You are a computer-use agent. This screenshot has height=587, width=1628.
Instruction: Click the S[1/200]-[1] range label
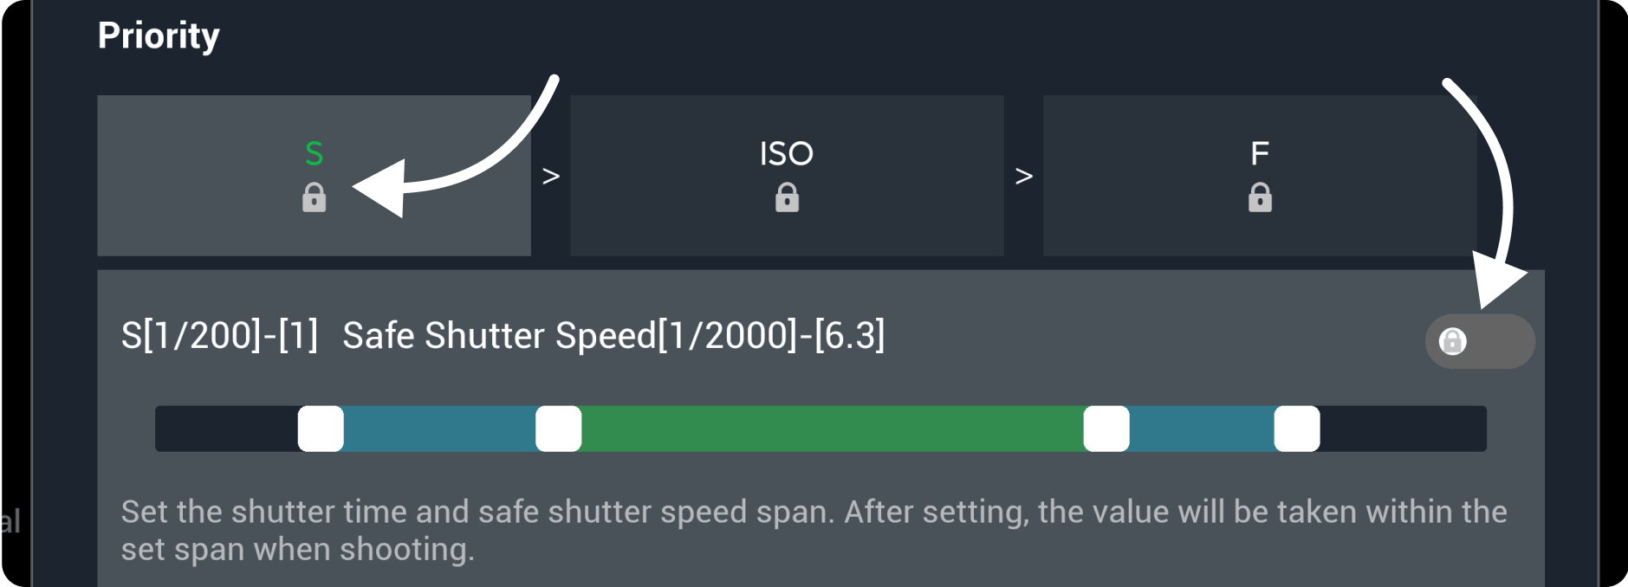[219, 336]
